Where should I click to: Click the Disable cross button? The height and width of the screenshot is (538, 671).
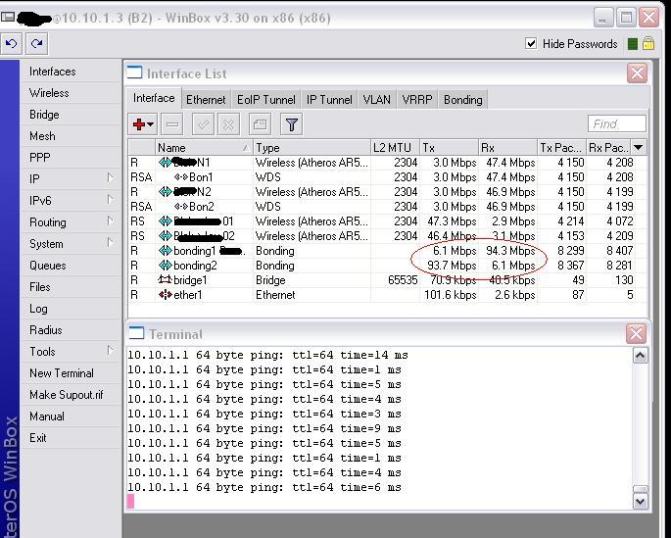point(228,124)
